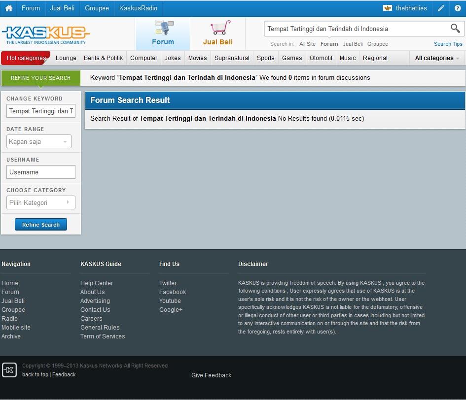Screen dimensions: 466x400
Task: Go to the Jokes category
Action: click(173, 58)
